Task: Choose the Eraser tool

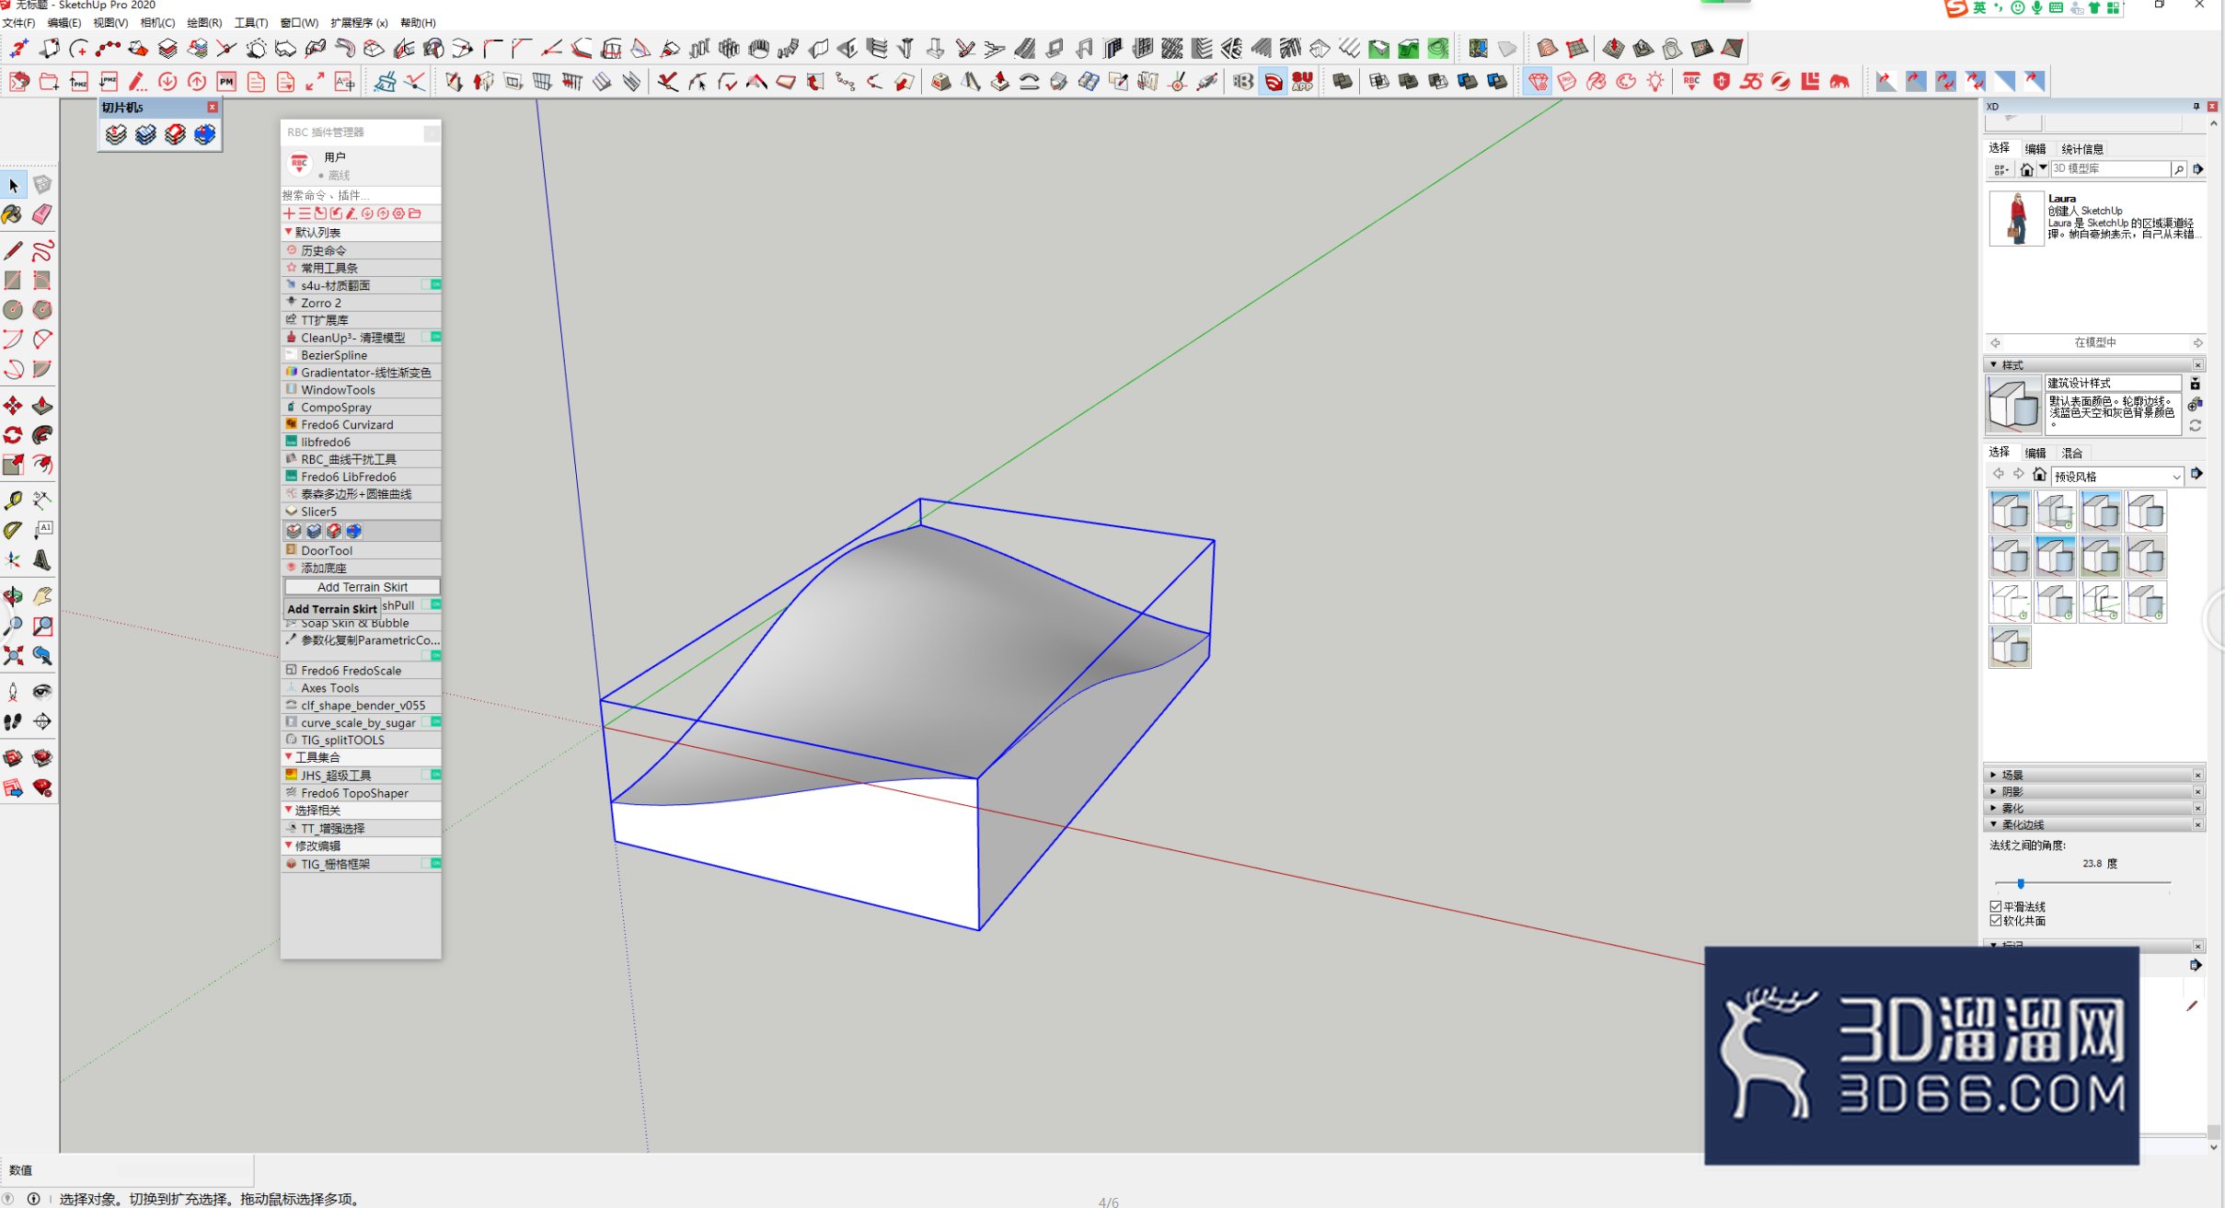Action: (x=42, y=214)
